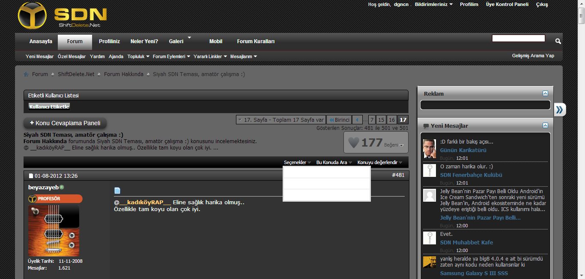Click ShiftDelete.Net breadcrumb link

point(76,74)
